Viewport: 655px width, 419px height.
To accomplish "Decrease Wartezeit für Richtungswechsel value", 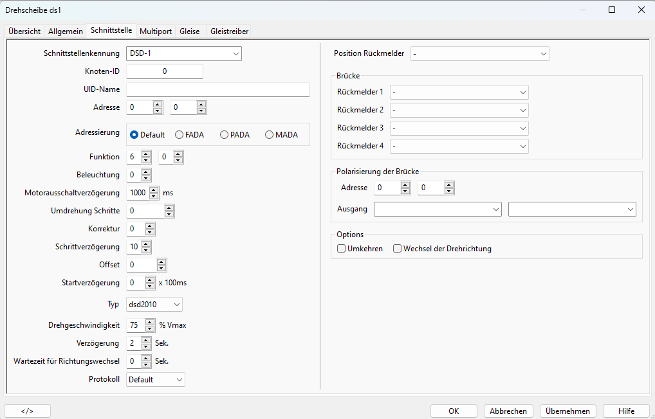I will (x=146, y=364).
